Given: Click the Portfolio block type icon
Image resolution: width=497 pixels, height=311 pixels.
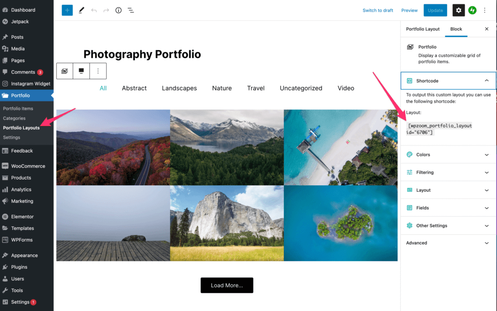Looking at the screenshot, I should coord(65,71).
